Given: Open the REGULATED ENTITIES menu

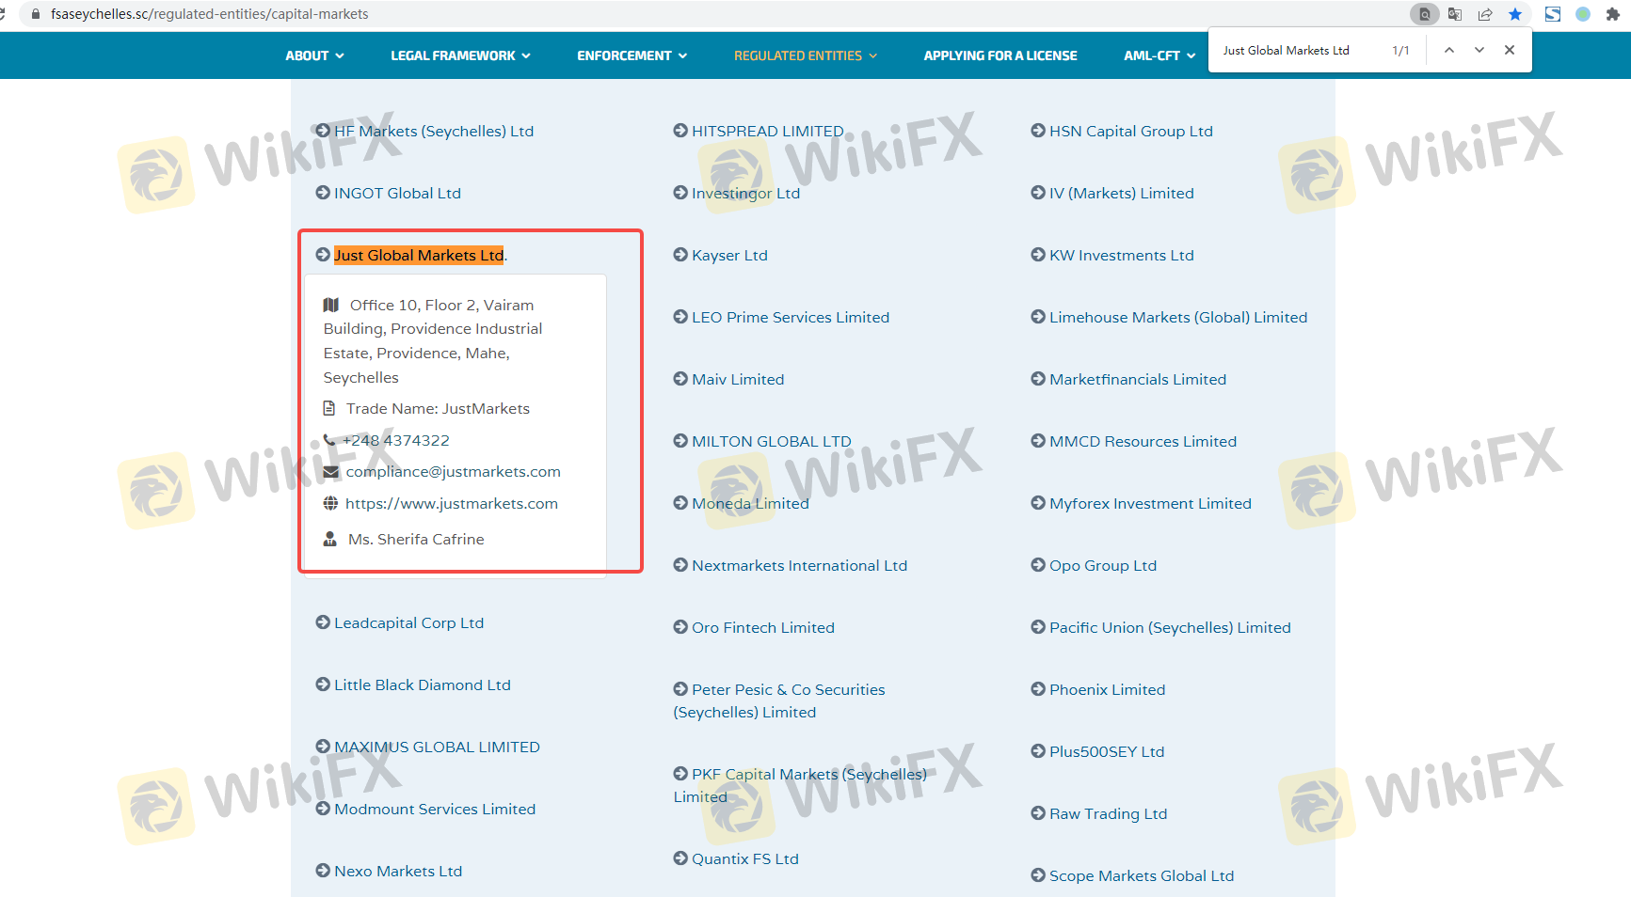Looking at the screenshot, I should point(805,55).
